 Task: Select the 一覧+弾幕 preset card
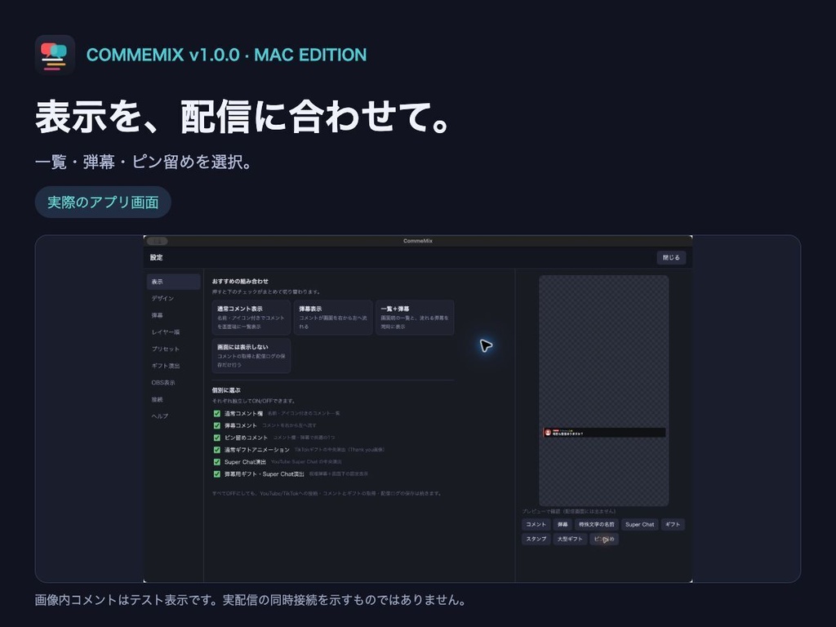(x=415, y=318)
